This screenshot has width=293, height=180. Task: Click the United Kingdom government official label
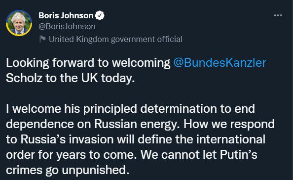click(115, 40)
